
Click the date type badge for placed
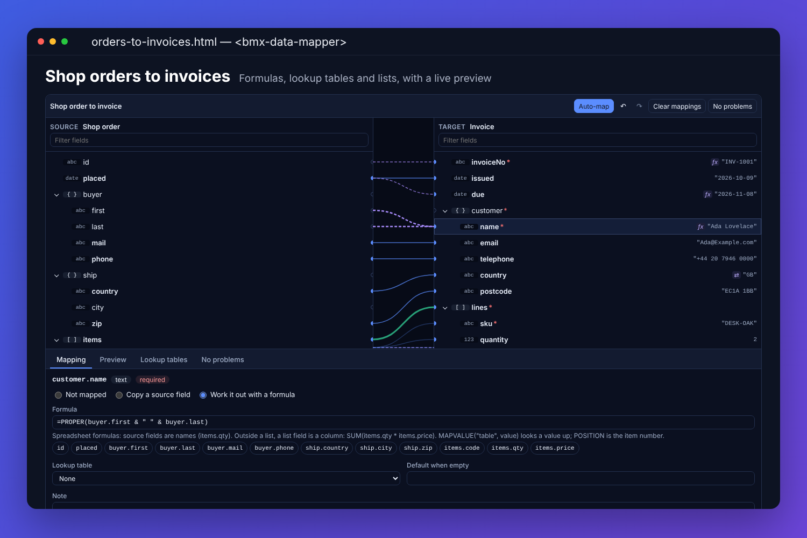pos(72,178)
